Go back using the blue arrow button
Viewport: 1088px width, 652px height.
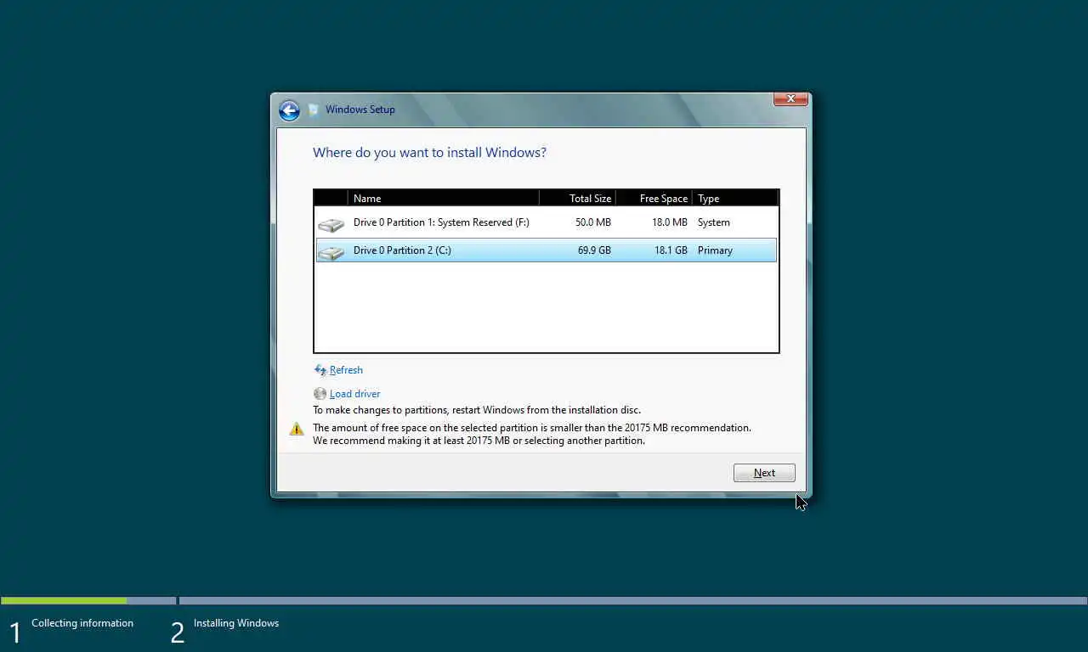click(x=289, y=110)
